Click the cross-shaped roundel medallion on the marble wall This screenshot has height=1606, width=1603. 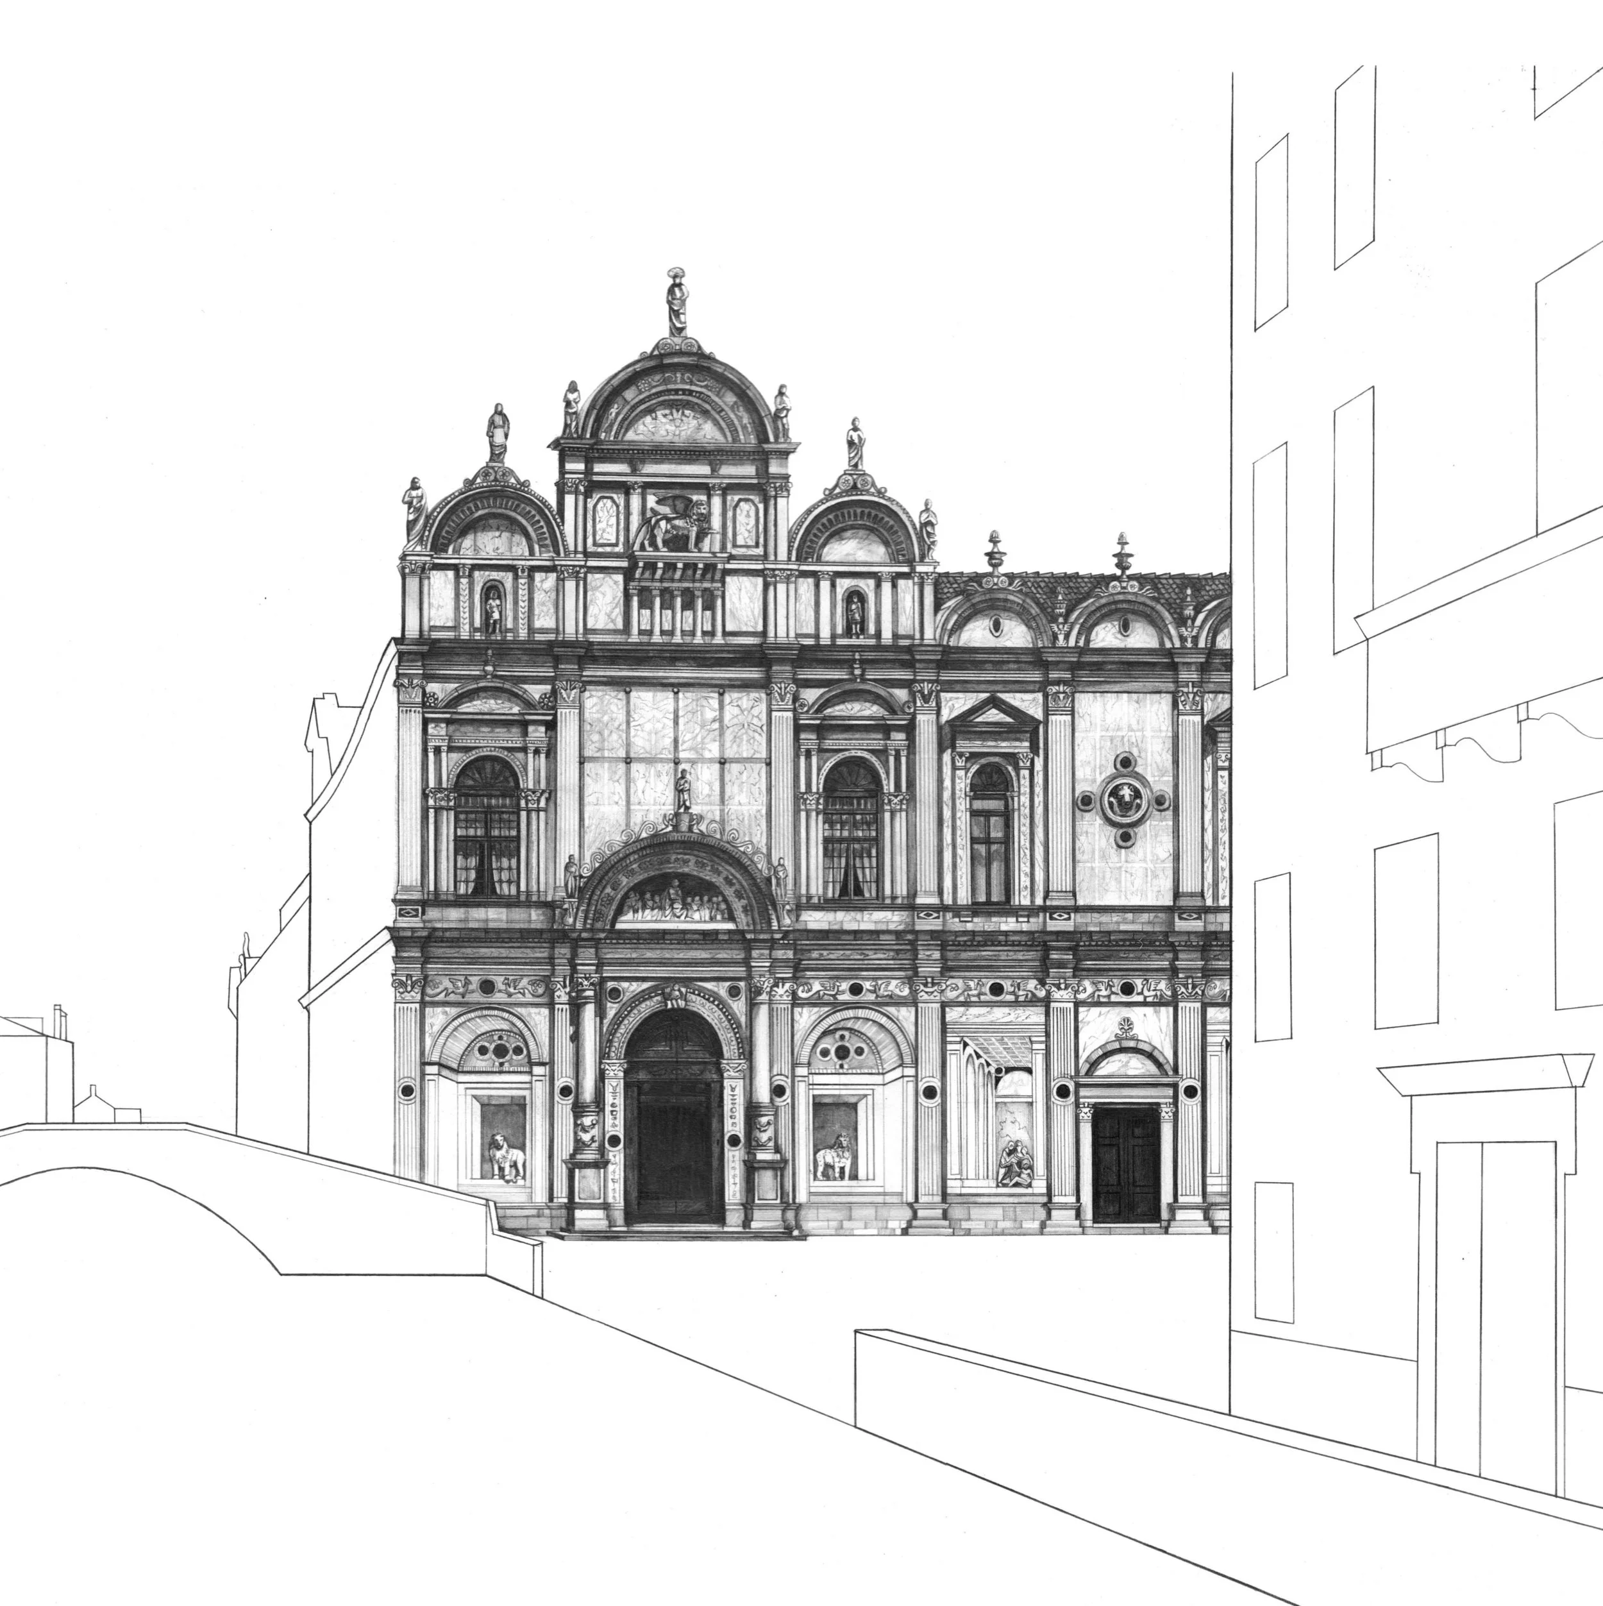tap(1124, 800)
